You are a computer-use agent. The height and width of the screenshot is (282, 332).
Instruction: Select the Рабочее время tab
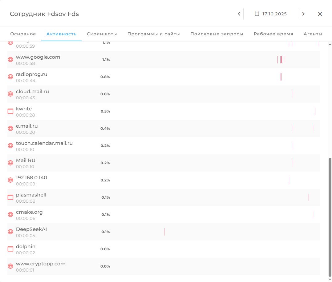point(273,34)
